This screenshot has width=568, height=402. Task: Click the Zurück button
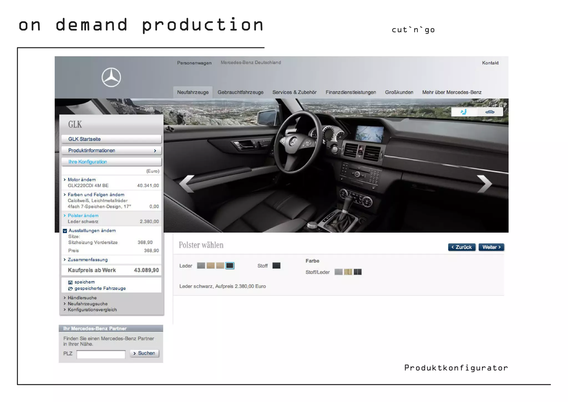click(x=462, y=247)
